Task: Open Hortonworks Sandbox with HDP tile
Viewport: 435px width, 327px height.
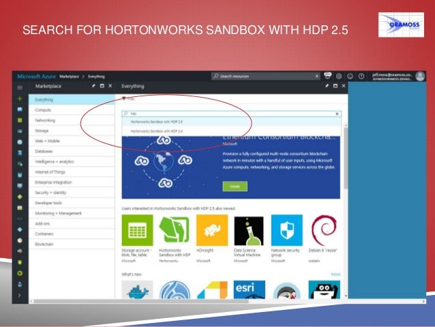Action: click(x=175, y=239)
